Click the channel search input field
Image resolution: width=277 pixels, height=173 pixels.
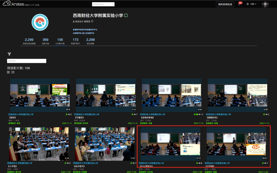pos(27,61)
